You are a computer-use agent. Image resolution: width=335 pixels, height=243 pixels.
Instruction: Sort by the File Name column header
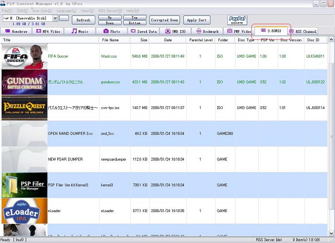(115, 40)
